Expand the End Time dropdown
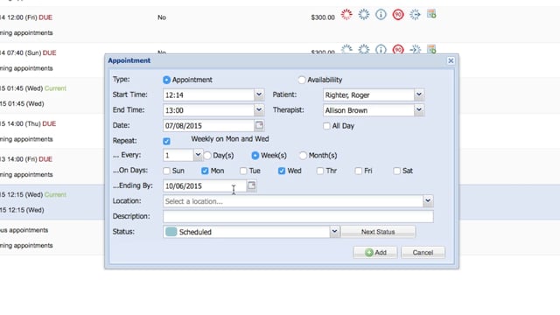The height and width of the screenshot is (315, 560). tap(259, 110)
